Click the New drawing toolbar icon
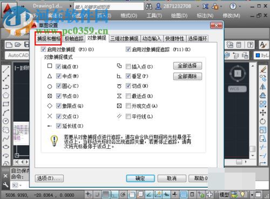Image resolution: width=270 pixels, height=199 pixels. (x=9, y=44)
